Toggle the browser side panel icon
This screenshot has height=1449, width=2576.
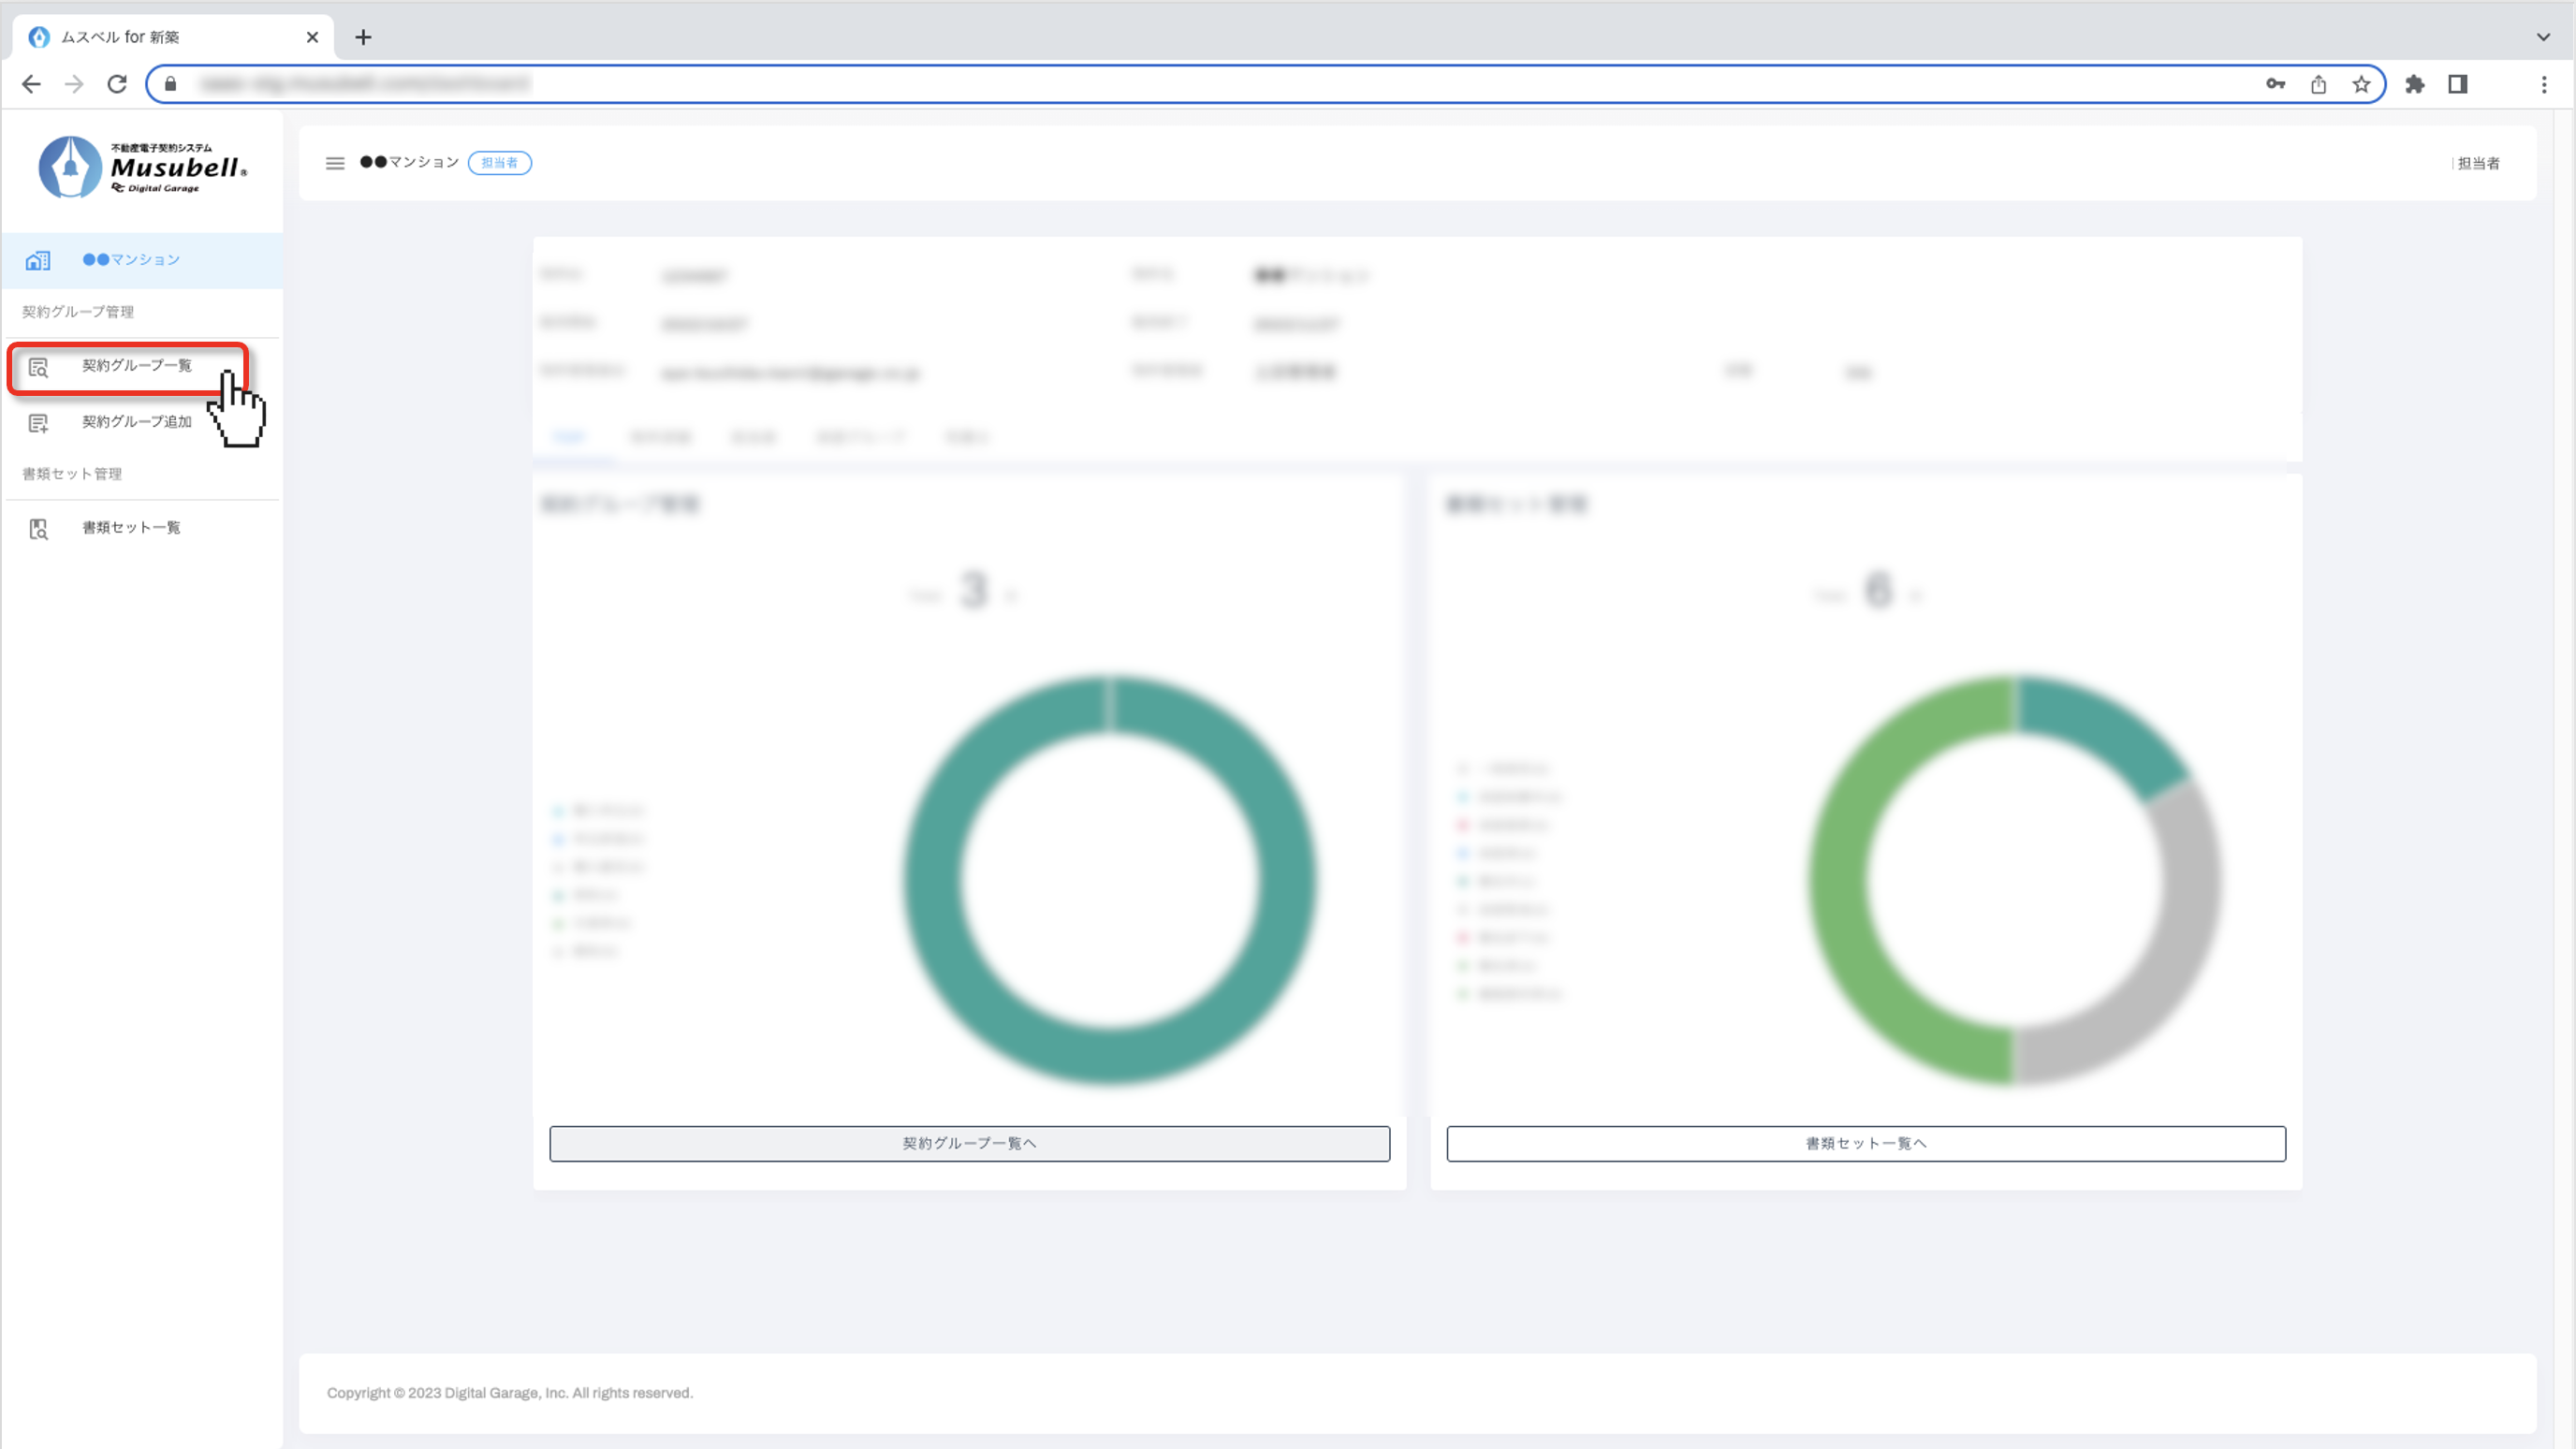2458,84
